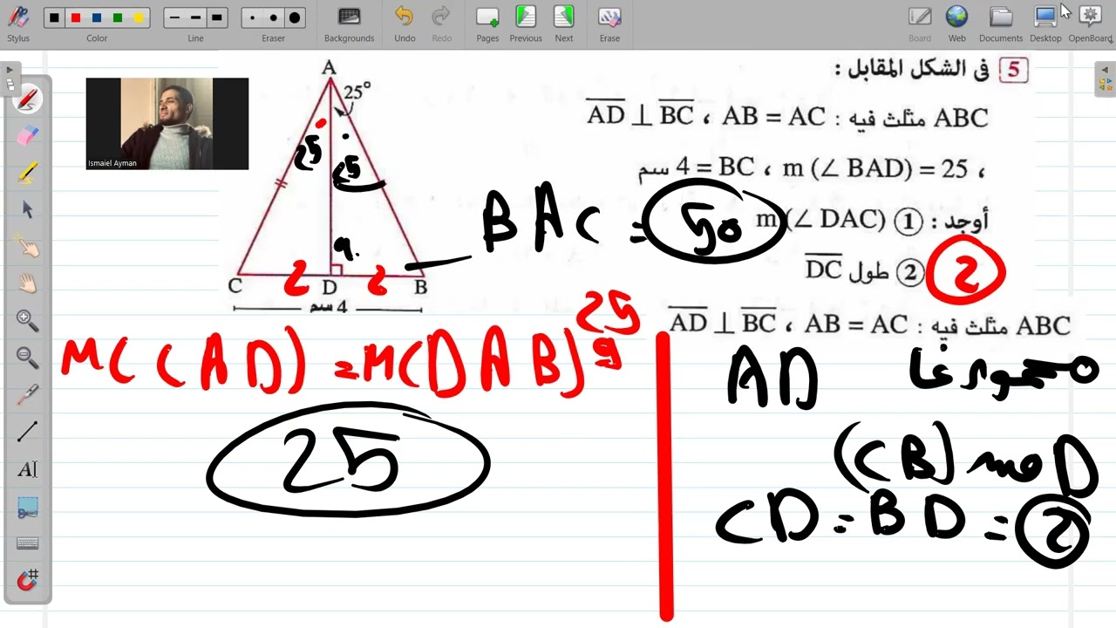Select the Interact with items finger tool
1116x628 pixels.
[x=28, y=247]
